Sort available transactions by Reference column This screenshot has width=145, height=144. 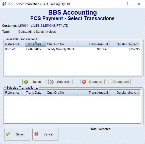click(x=15, y=44)
